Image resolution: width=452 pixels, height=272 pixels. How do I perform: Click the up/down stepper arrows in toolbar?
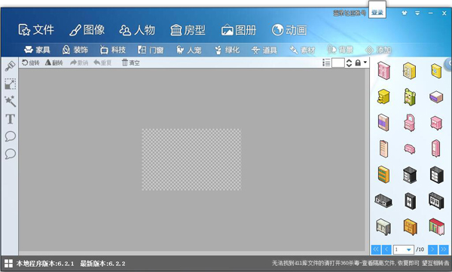pyautogui.click(x=349, y=63)
